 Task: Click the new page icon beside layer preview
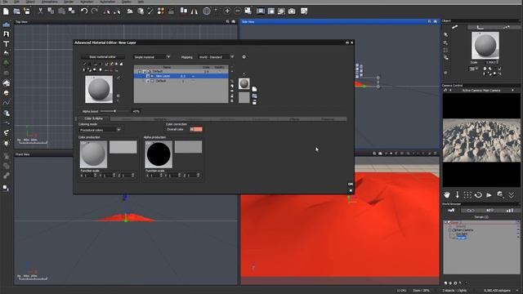click(x=254, y=89)
